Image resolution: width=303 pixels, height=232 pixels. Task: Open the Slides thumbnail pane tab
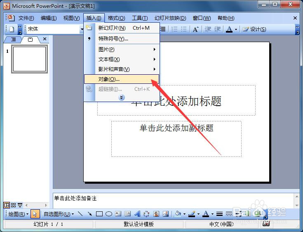31,40
